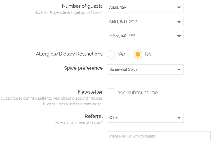Click the arrow icon on Adult dropdown

(x=179, y=8)
